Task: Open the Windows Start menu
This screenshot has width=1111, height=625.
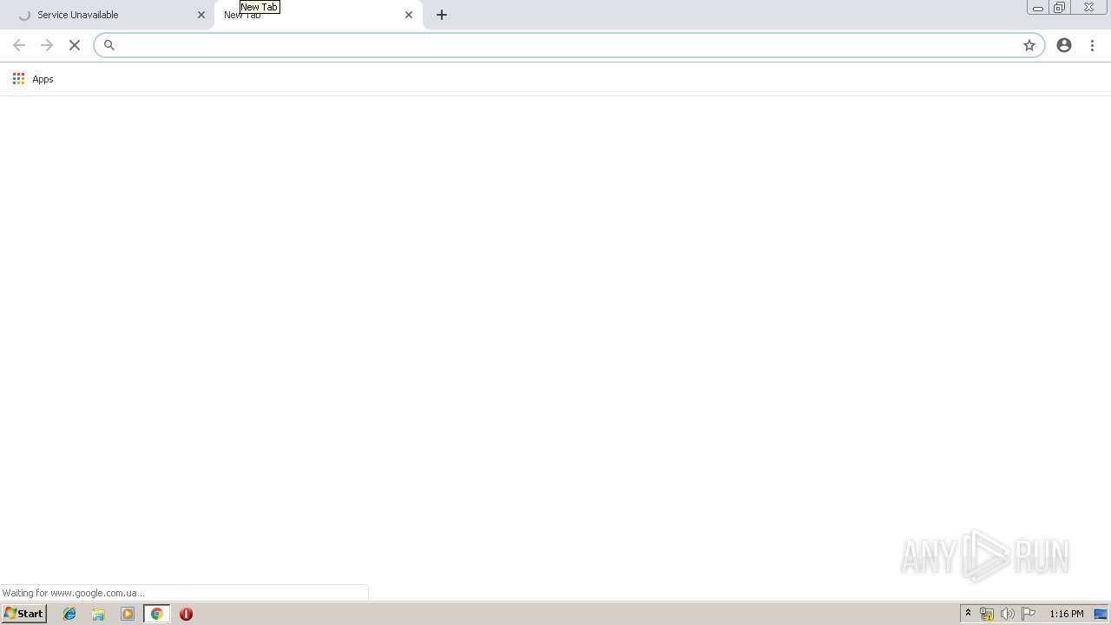Action: 23,614
